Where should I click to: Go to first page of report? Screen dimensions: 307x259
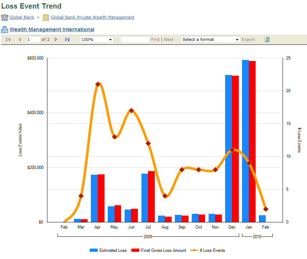click(x=8, y=39)
